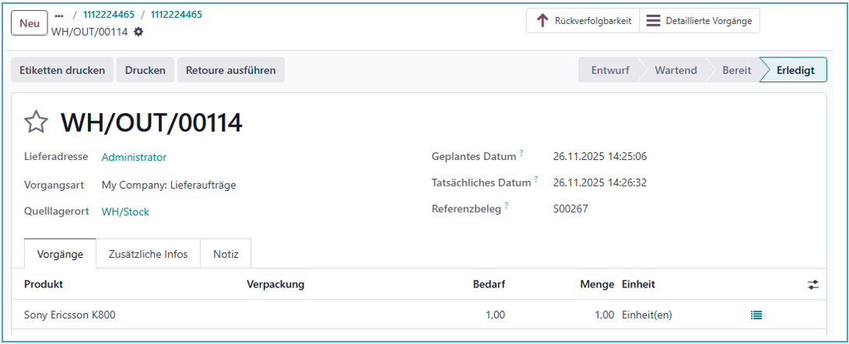Expand the breadcrumb ellipsis menu
Image resolution: width=849 pixels, height=344 pixels.
click(59, 15)
